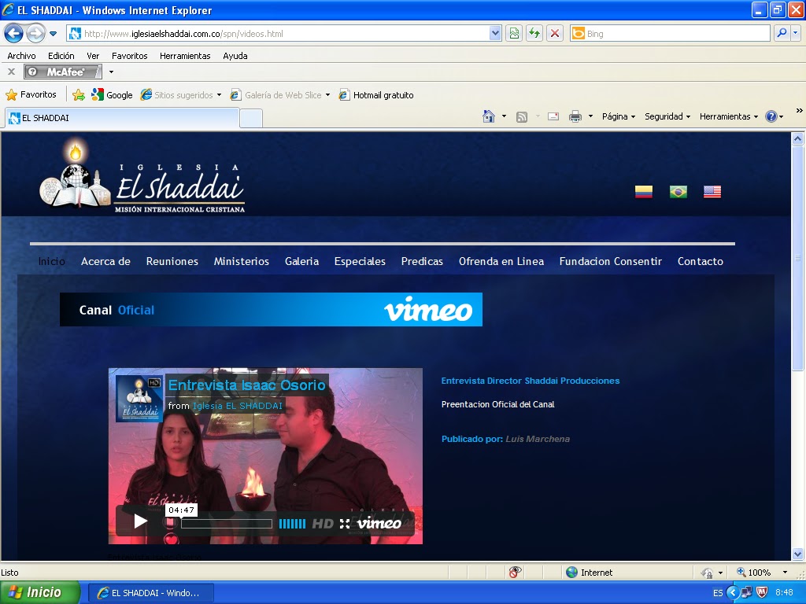This screenshot has height=604, width=806.
Task: Open the recent pages dropdown arrow
Action: click(53, 34)
